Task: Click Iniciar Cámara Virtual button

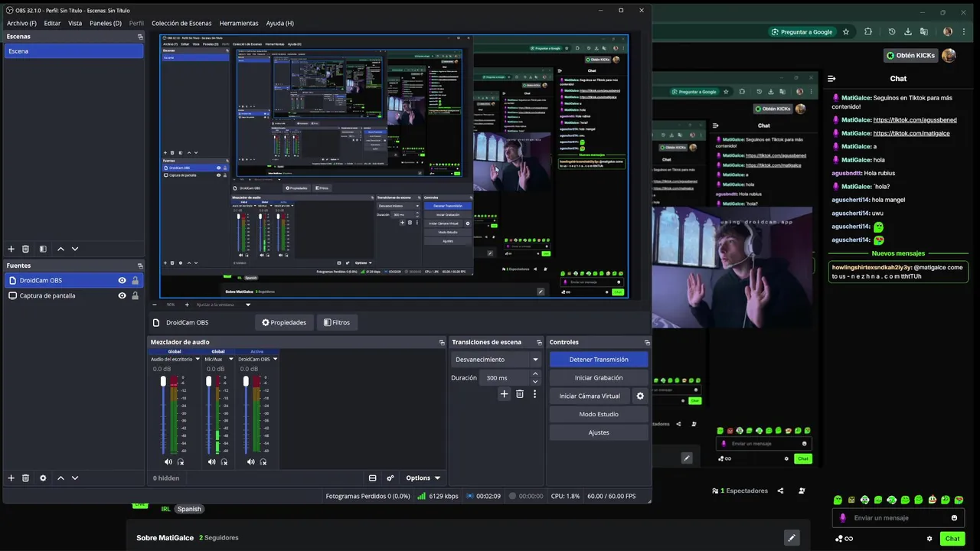Action: 590,396
